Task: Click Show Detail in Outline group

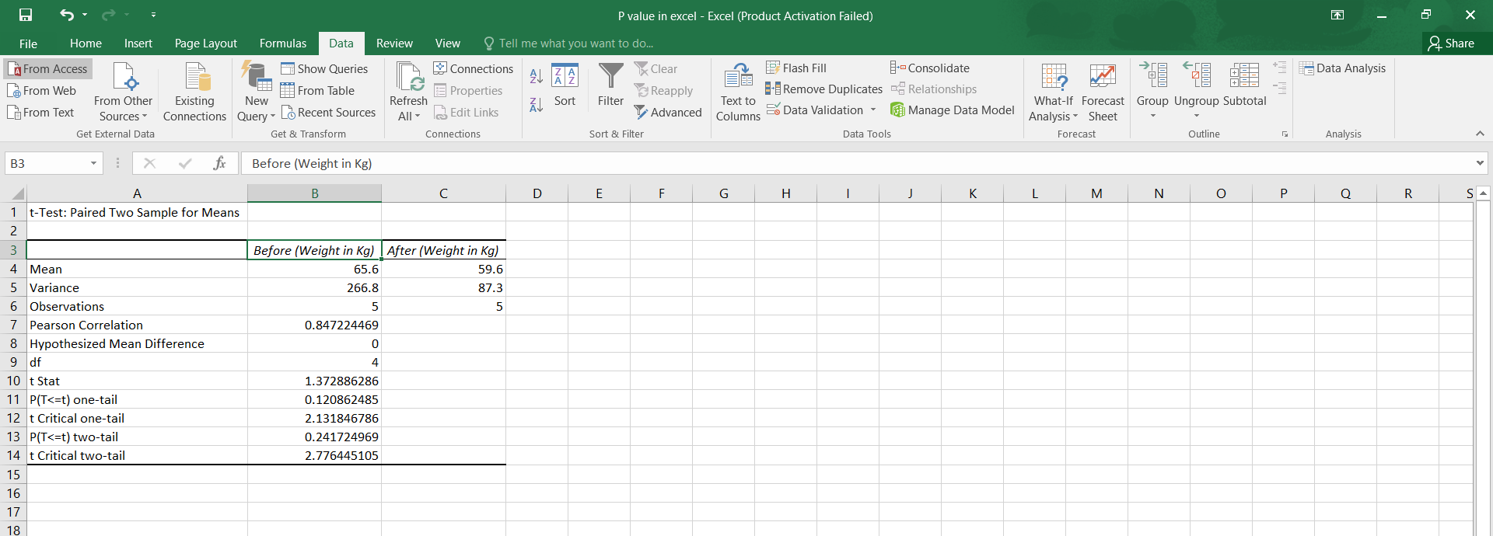Action: click(1280, 68)
